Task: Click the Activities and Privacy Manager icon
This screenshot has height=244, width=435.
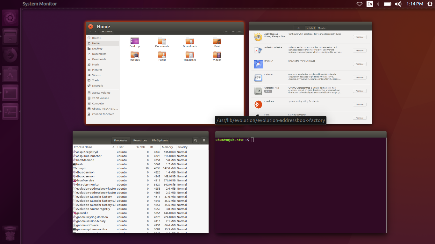Action: pyautogui.click(x=258, y=37)
